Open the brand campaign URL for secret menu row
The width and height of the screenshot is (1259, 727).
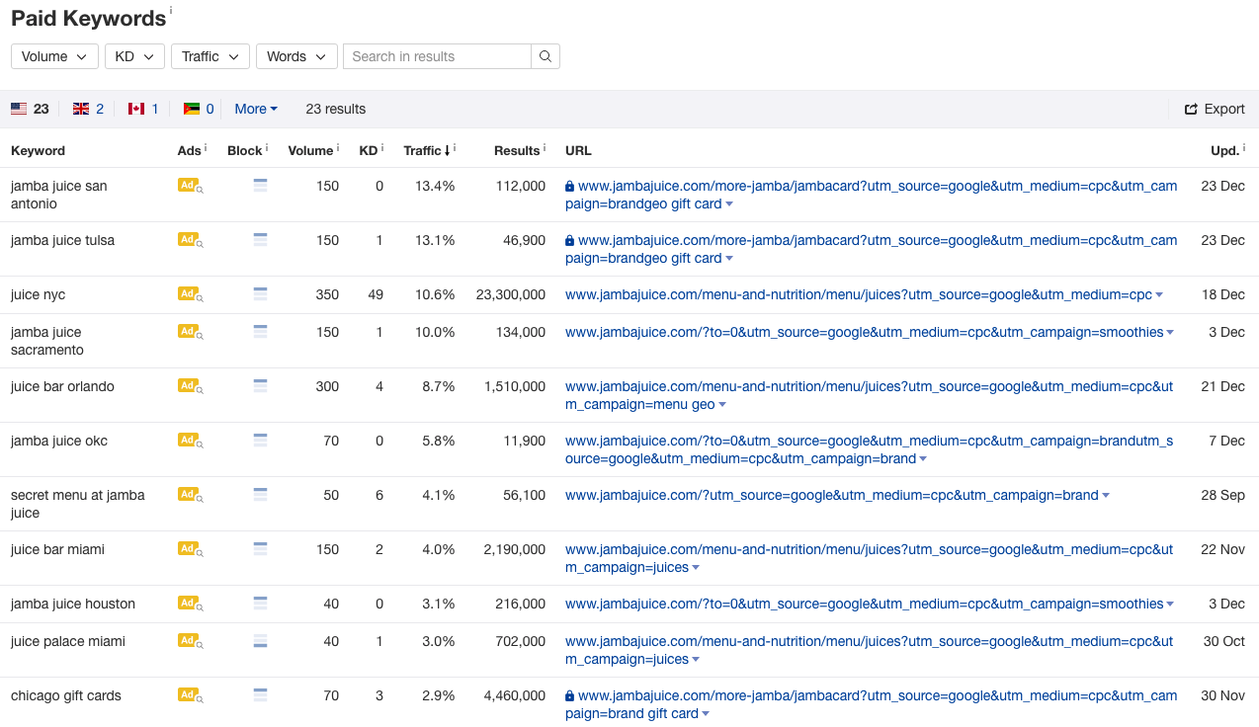832,495
